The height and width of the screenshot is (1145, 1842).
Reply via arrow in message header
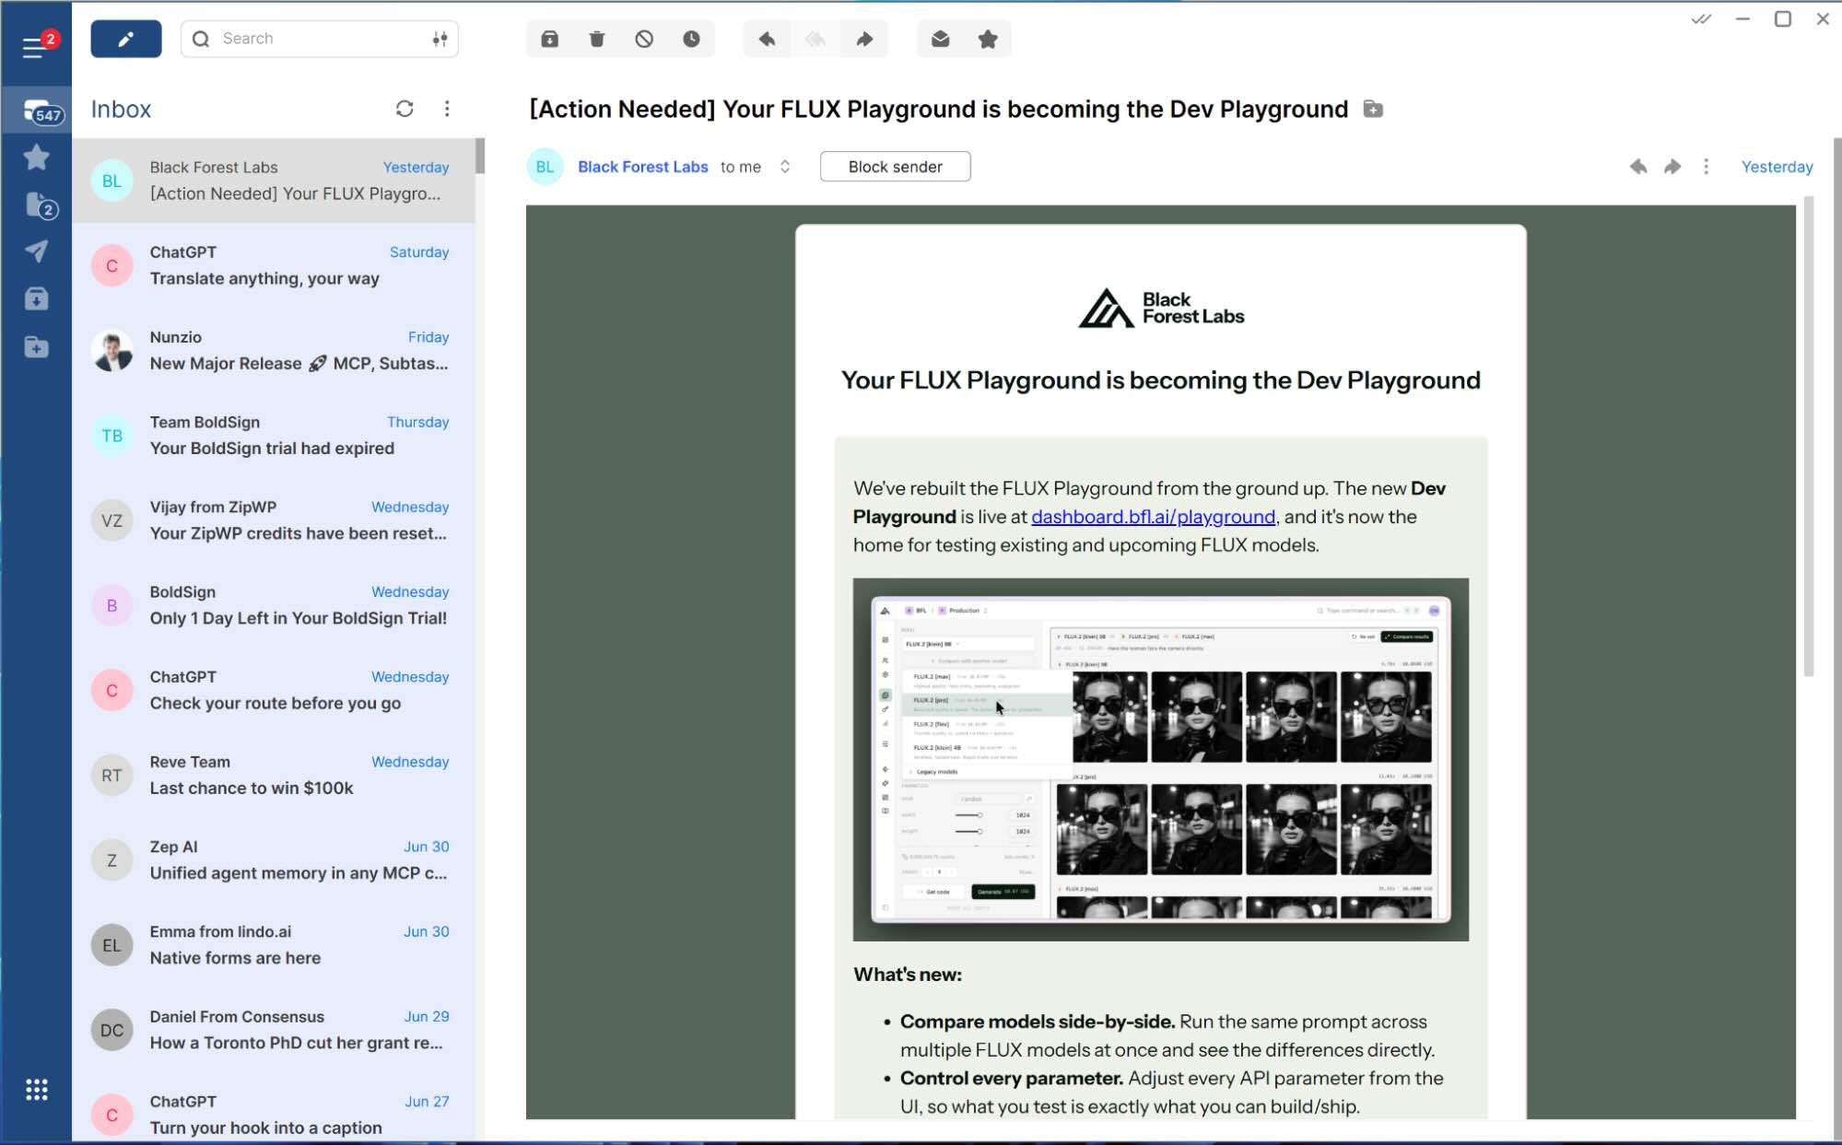tap(1637, 167)
